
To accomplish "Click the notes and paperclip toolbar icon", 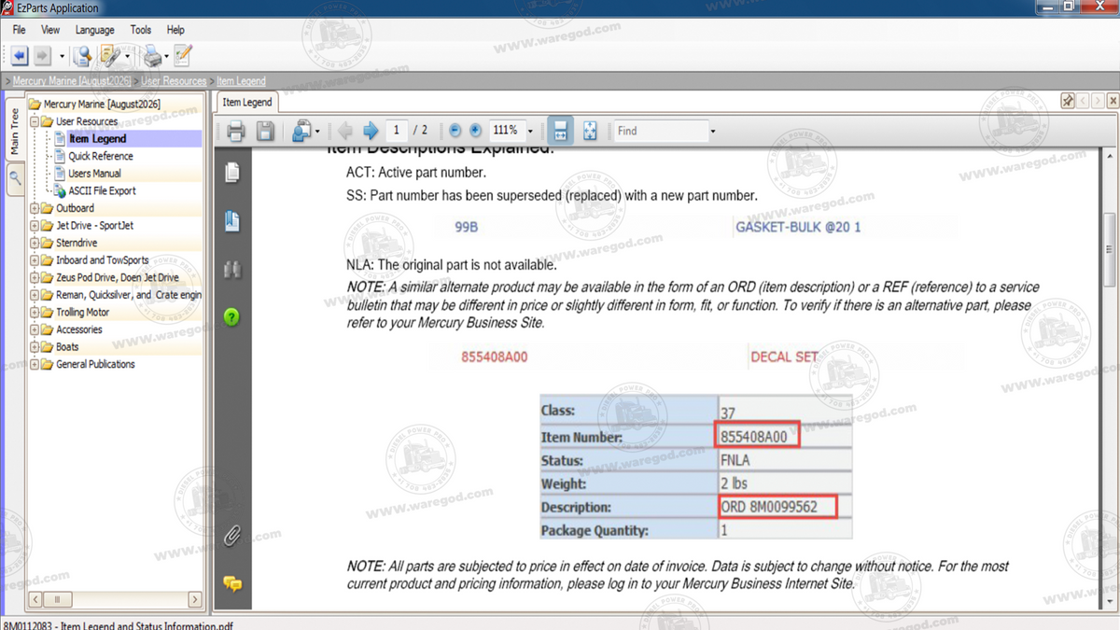I will coord(110,56).
